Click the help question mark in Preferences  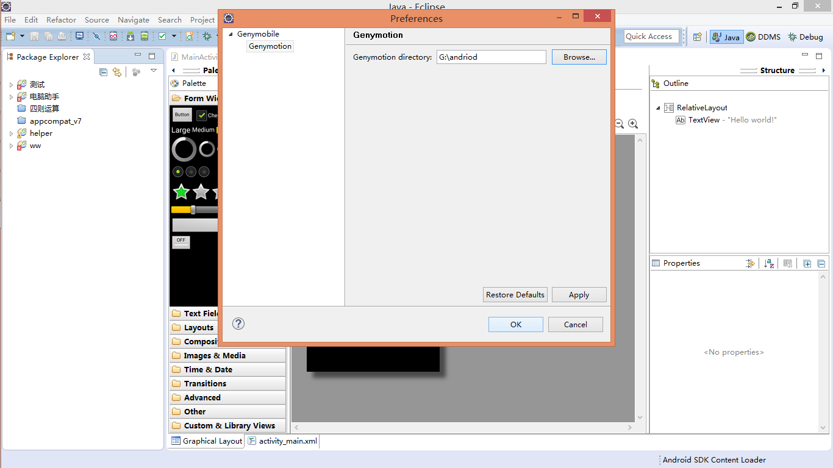pyautogui.click(x=238, y=324)
